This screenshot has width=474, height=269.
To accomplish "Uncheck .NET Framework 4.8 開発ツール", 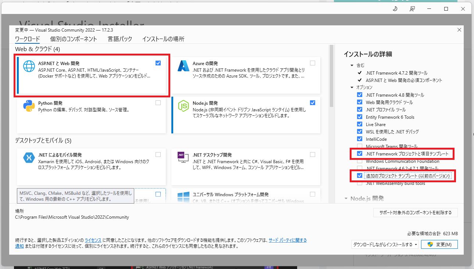I will (360, 95).
